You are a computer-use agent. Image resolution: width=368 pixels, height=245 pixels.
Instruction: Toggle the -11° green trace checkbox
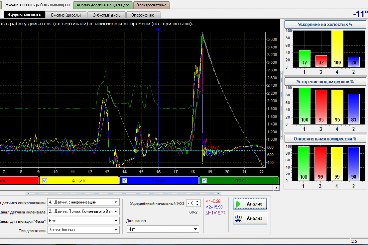point(204,180)
